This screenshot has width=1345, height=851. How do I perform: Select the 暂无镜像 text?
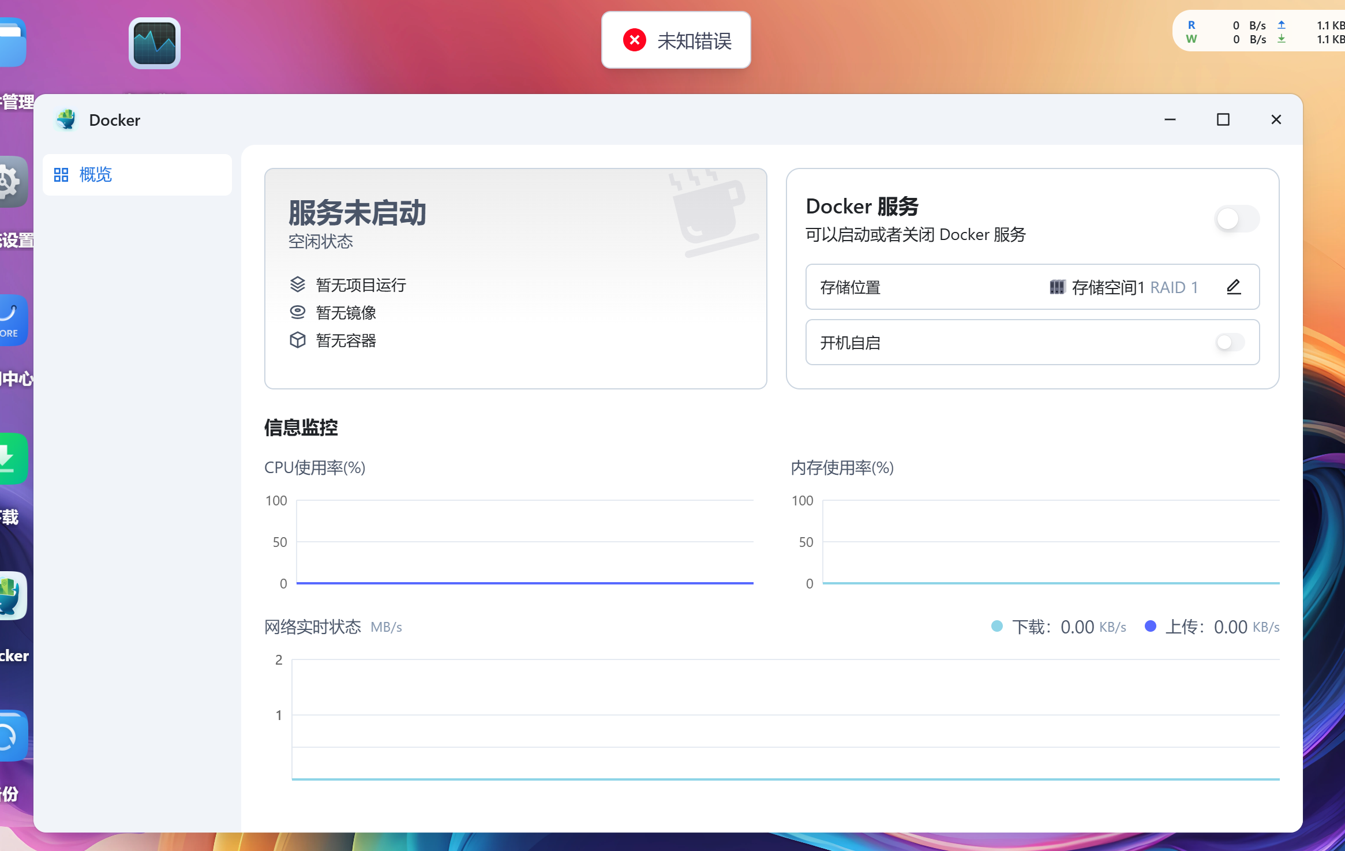346,313
